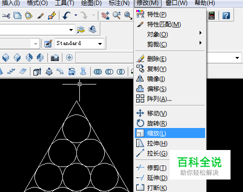
Task: Click the Subtract solids icon
Action: pyautogui.click(x=109, y=72)
